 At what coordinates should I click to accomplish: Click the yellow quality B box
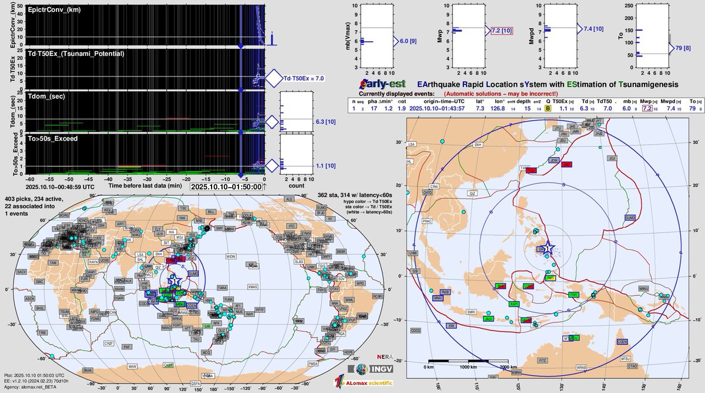click(x=548, y=108)
